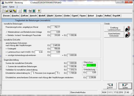Switch to the DruckM tab
This screenshot has height=96, width=134.
click(x=116, y=16)
